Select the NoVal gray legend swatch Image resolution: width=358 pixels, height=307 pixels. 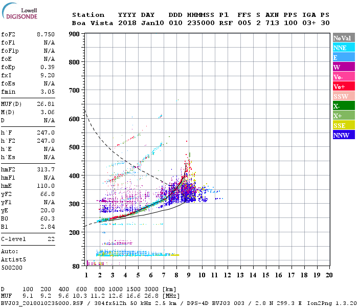tap(344, 38)
